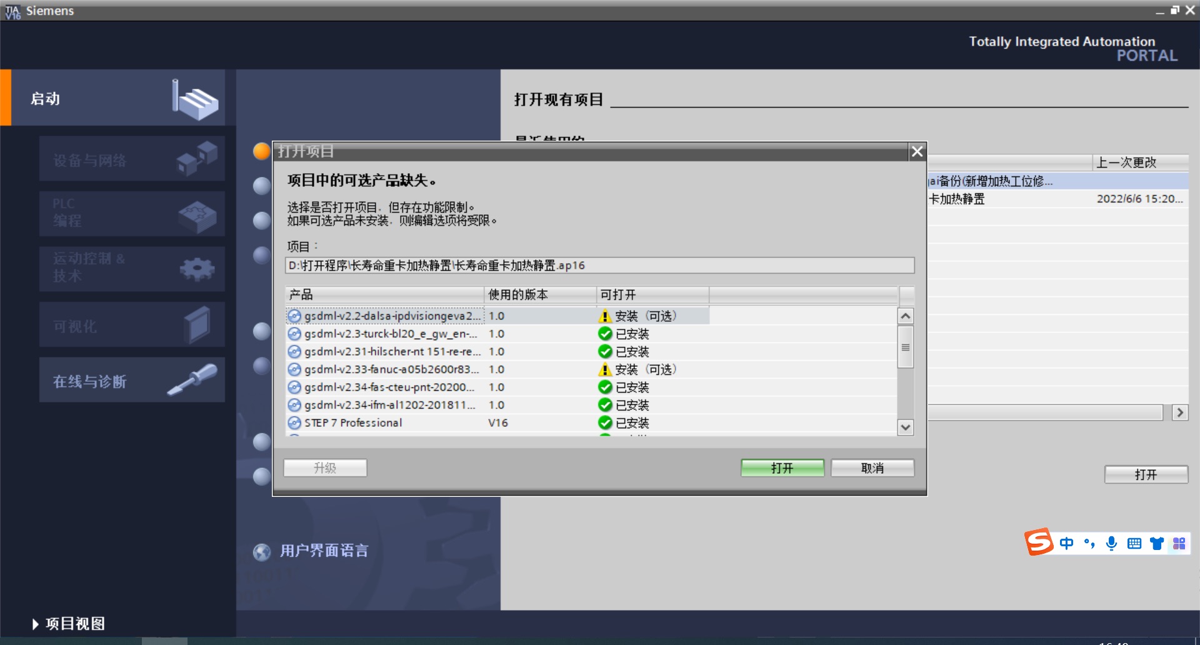Open the Sogou soft keyboard icon
The image size is (1200, 645).
1134,543
